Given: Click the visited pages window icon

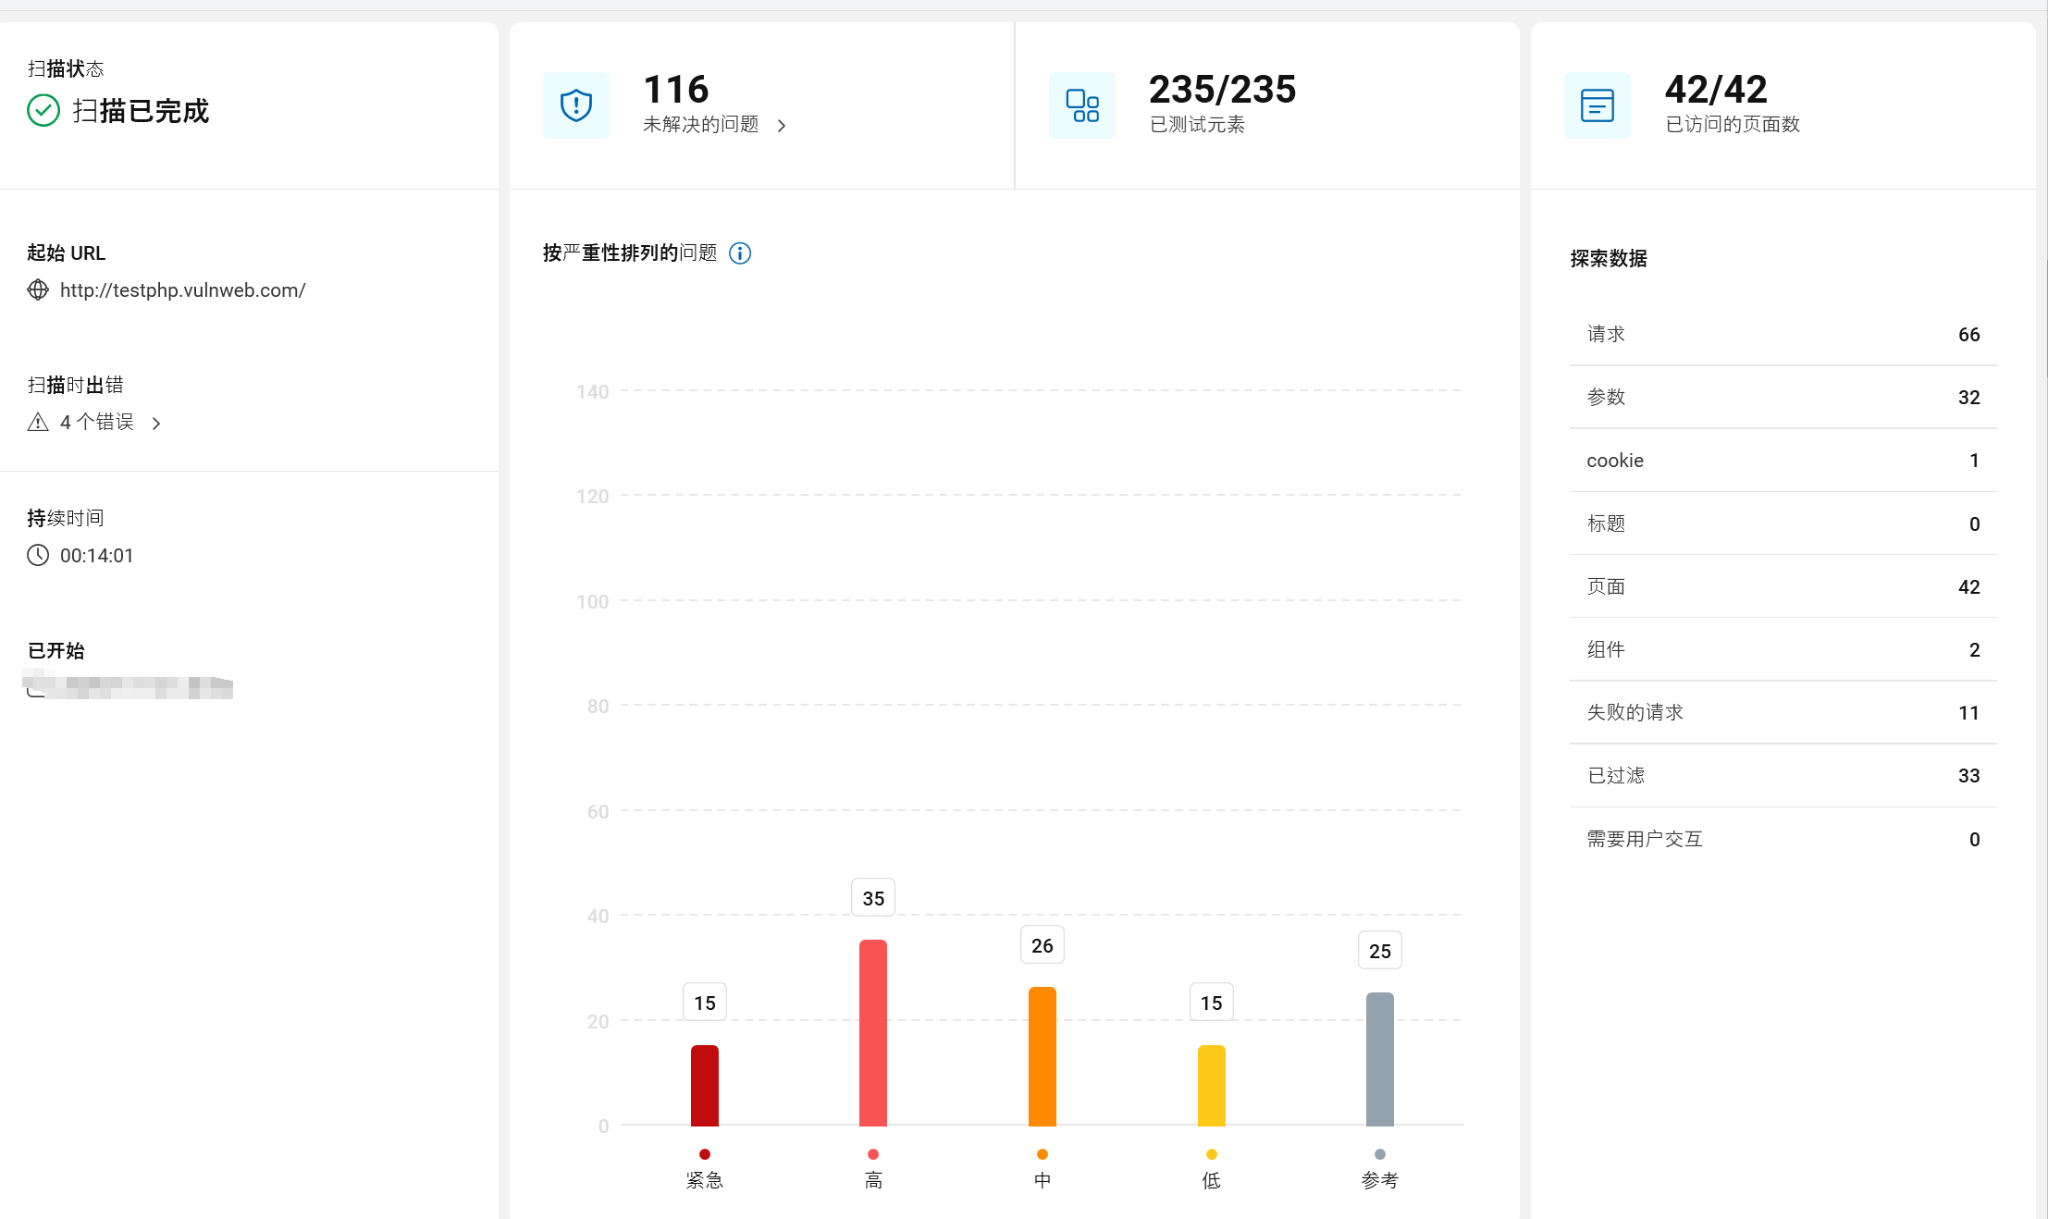Looking at the screenshot, I should click(1598, 105).
